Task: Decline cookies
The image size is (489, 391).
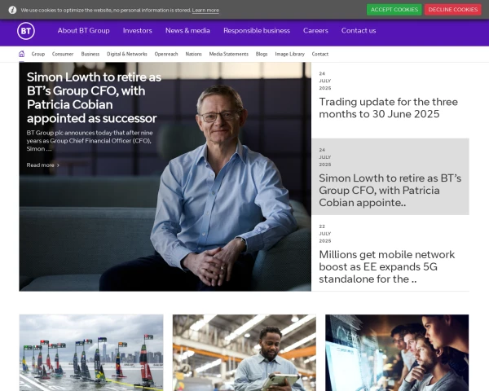Action: coord(452,10)
